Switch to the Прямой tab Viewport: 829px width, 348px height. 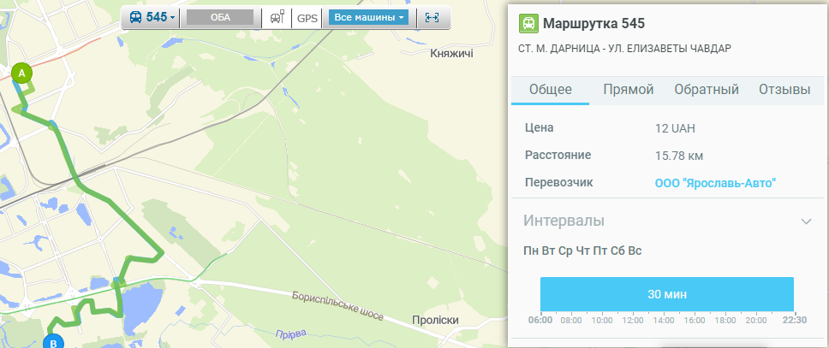coord(628,90)
